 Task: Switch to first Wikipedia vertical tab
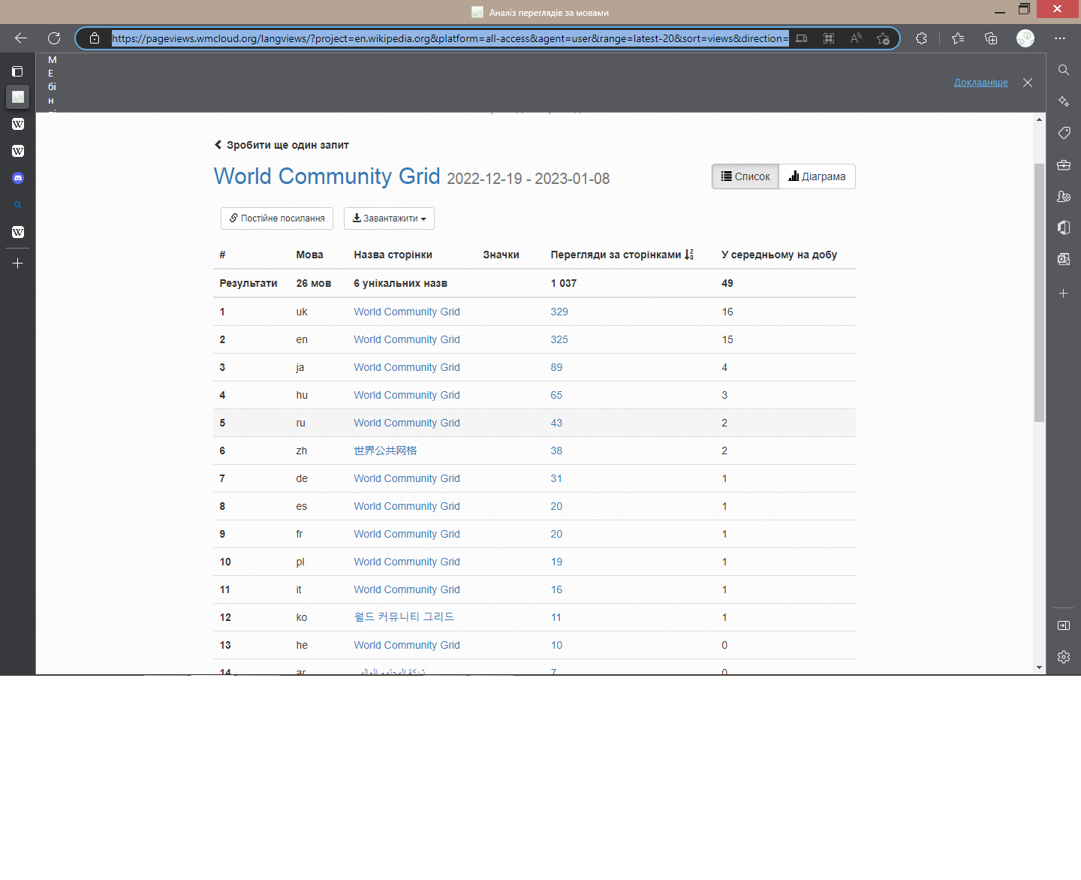coord(18,124)
